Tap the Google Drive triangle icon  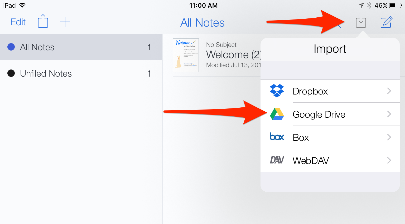[x=277, y=114]
